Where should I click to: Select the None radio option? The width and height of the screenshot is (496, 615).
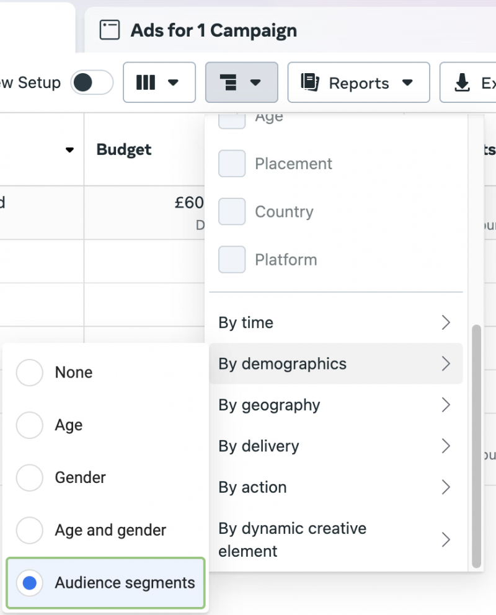pyautogui.click(x=30, y=373)
